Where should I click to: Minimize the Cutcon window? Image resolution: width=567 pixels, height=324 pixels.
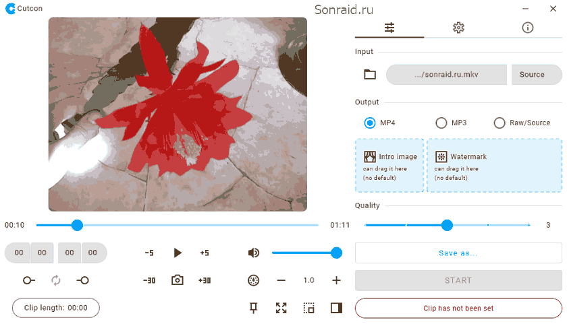coord(525,8)
